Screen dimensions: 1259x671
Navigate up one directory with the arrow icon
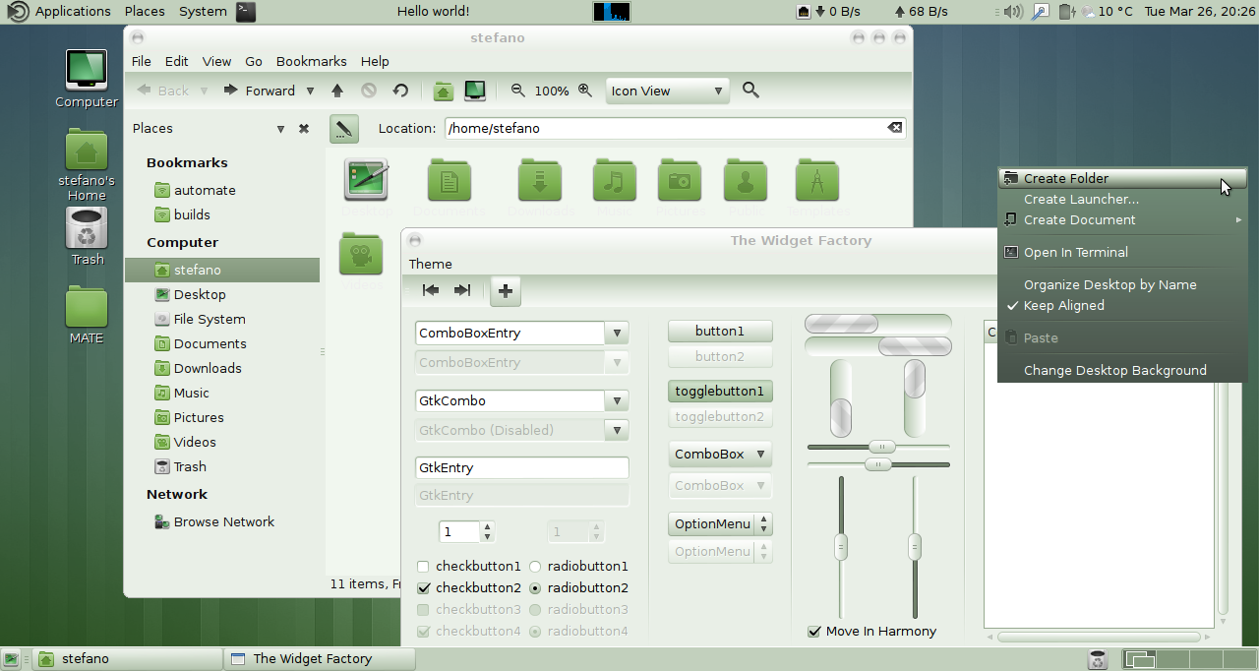coord(337,91)
